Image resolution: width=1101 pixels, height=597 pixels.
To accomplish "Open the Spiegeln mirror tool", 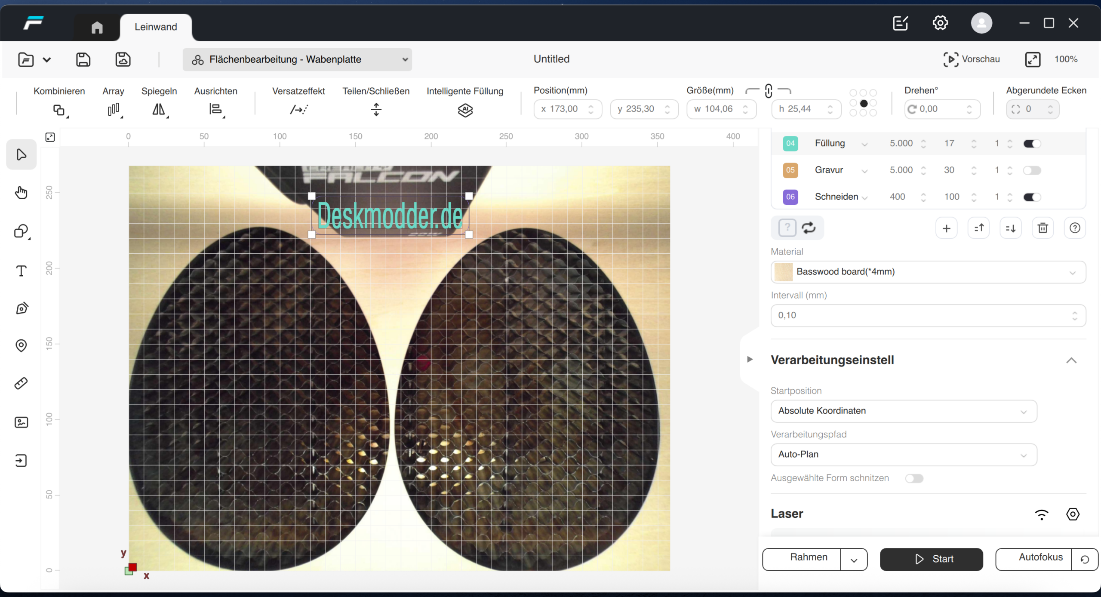I will 159,110.
